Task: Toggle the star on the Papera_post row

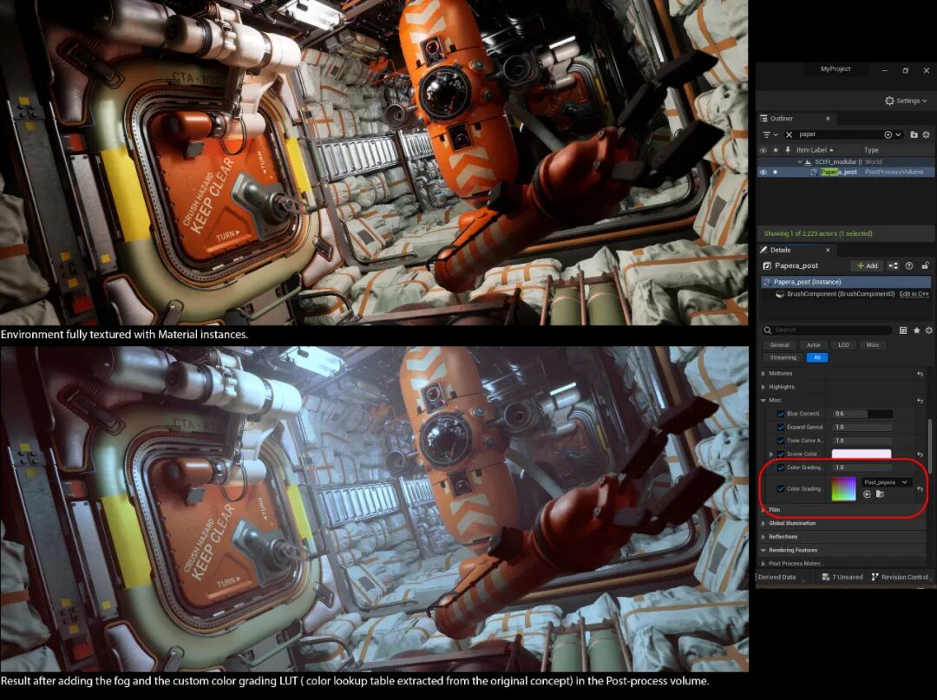Action: 776,172
